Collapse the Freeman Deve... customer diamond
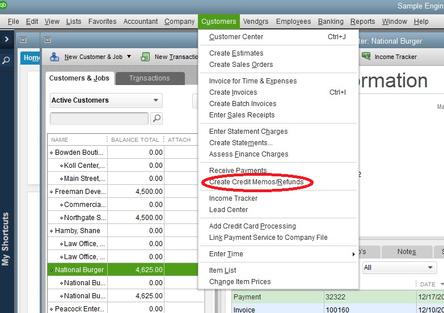The image size is (444, 313). click(51, 192)
